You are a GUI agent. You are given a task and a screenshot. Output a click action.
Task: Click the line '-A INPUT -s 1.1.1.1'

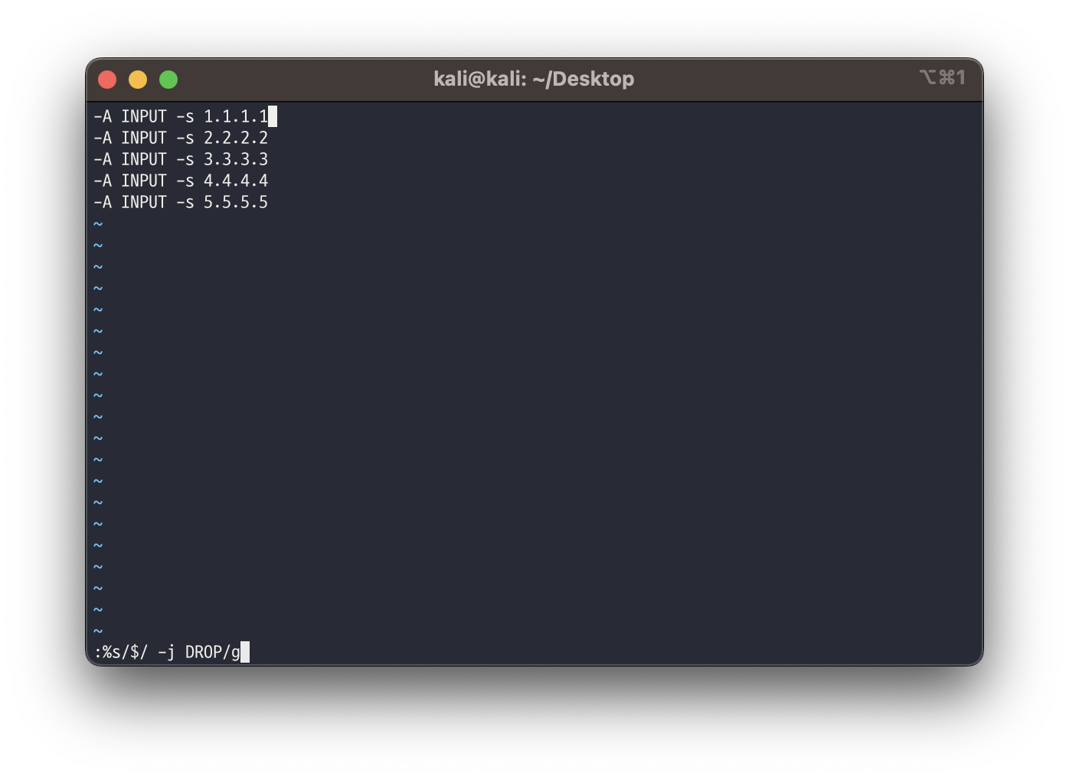(181, 116)
